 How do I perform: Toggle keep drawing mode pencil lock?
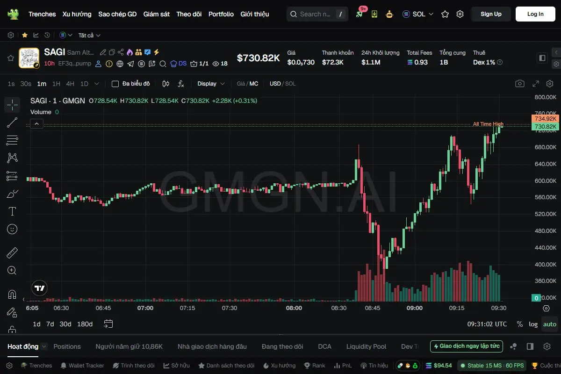click(x=12, y=312)
